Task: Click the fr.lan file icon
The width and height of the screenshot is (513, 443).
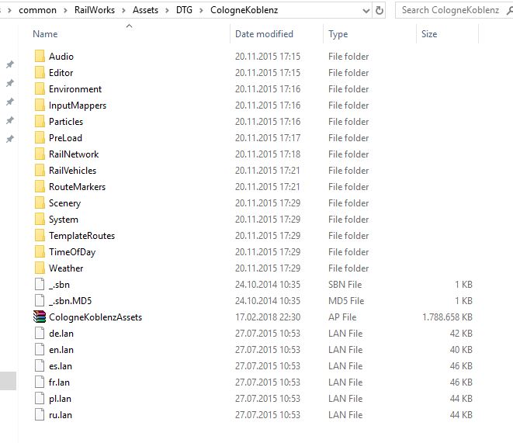Action: click(x=40, y=382)
